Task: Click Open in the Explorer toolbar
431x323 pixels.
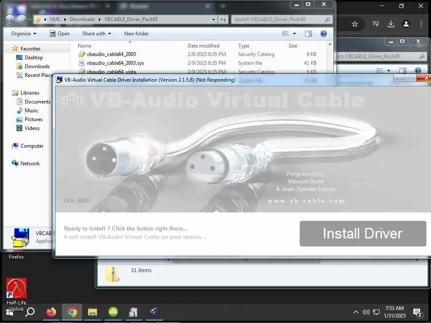Action: tap(60, 34)
